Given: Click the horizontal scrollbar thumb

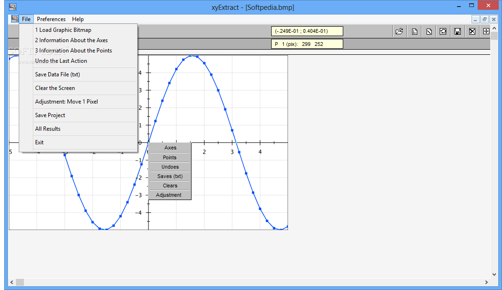Looking at the screenshot, I should pos(20,283).
